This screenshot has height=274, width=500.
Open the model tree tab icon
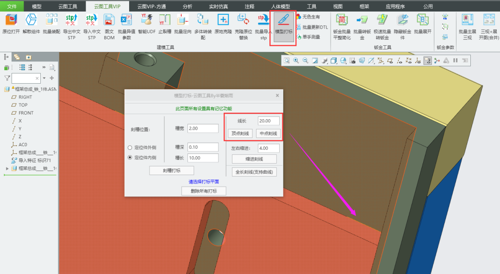[6, 57]
